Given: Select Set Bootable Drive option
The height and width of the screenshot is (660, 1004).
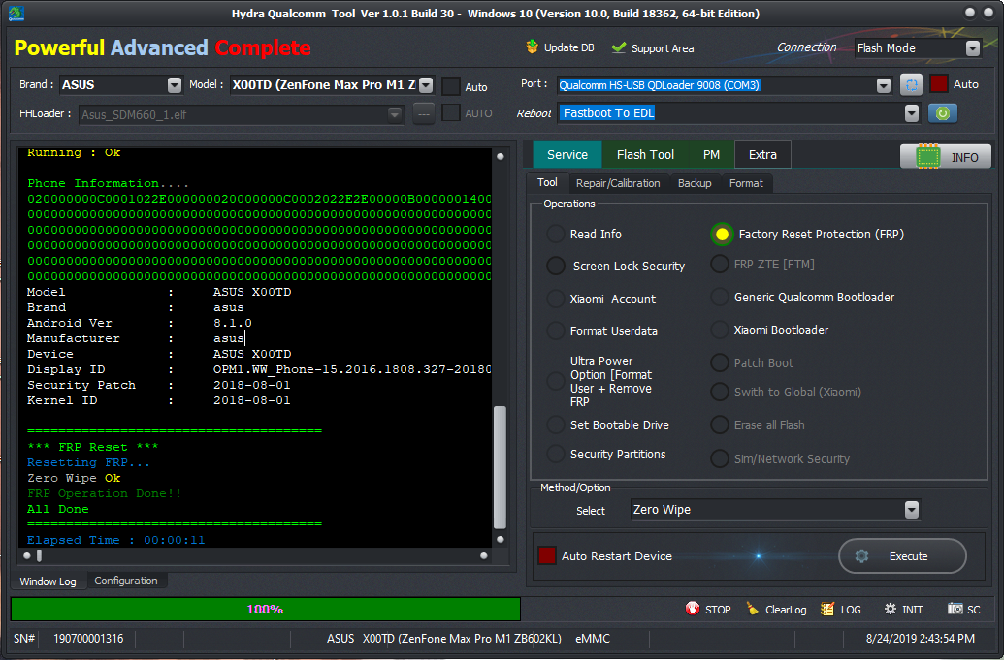Looking at the screenshot, I should 555,424.
